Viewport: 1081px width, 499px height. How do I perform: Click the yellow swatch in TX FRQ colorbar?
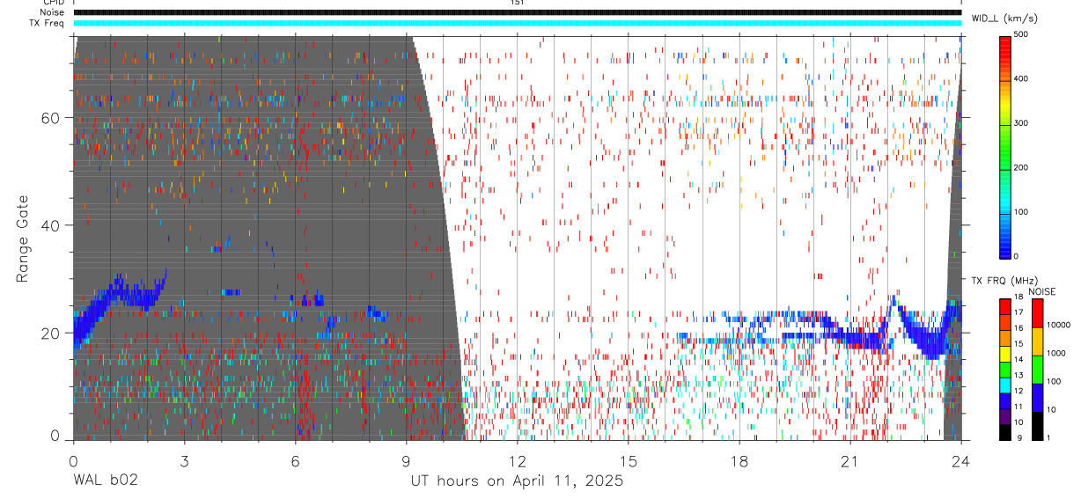pyautogui.click(x=1005, y=355)
